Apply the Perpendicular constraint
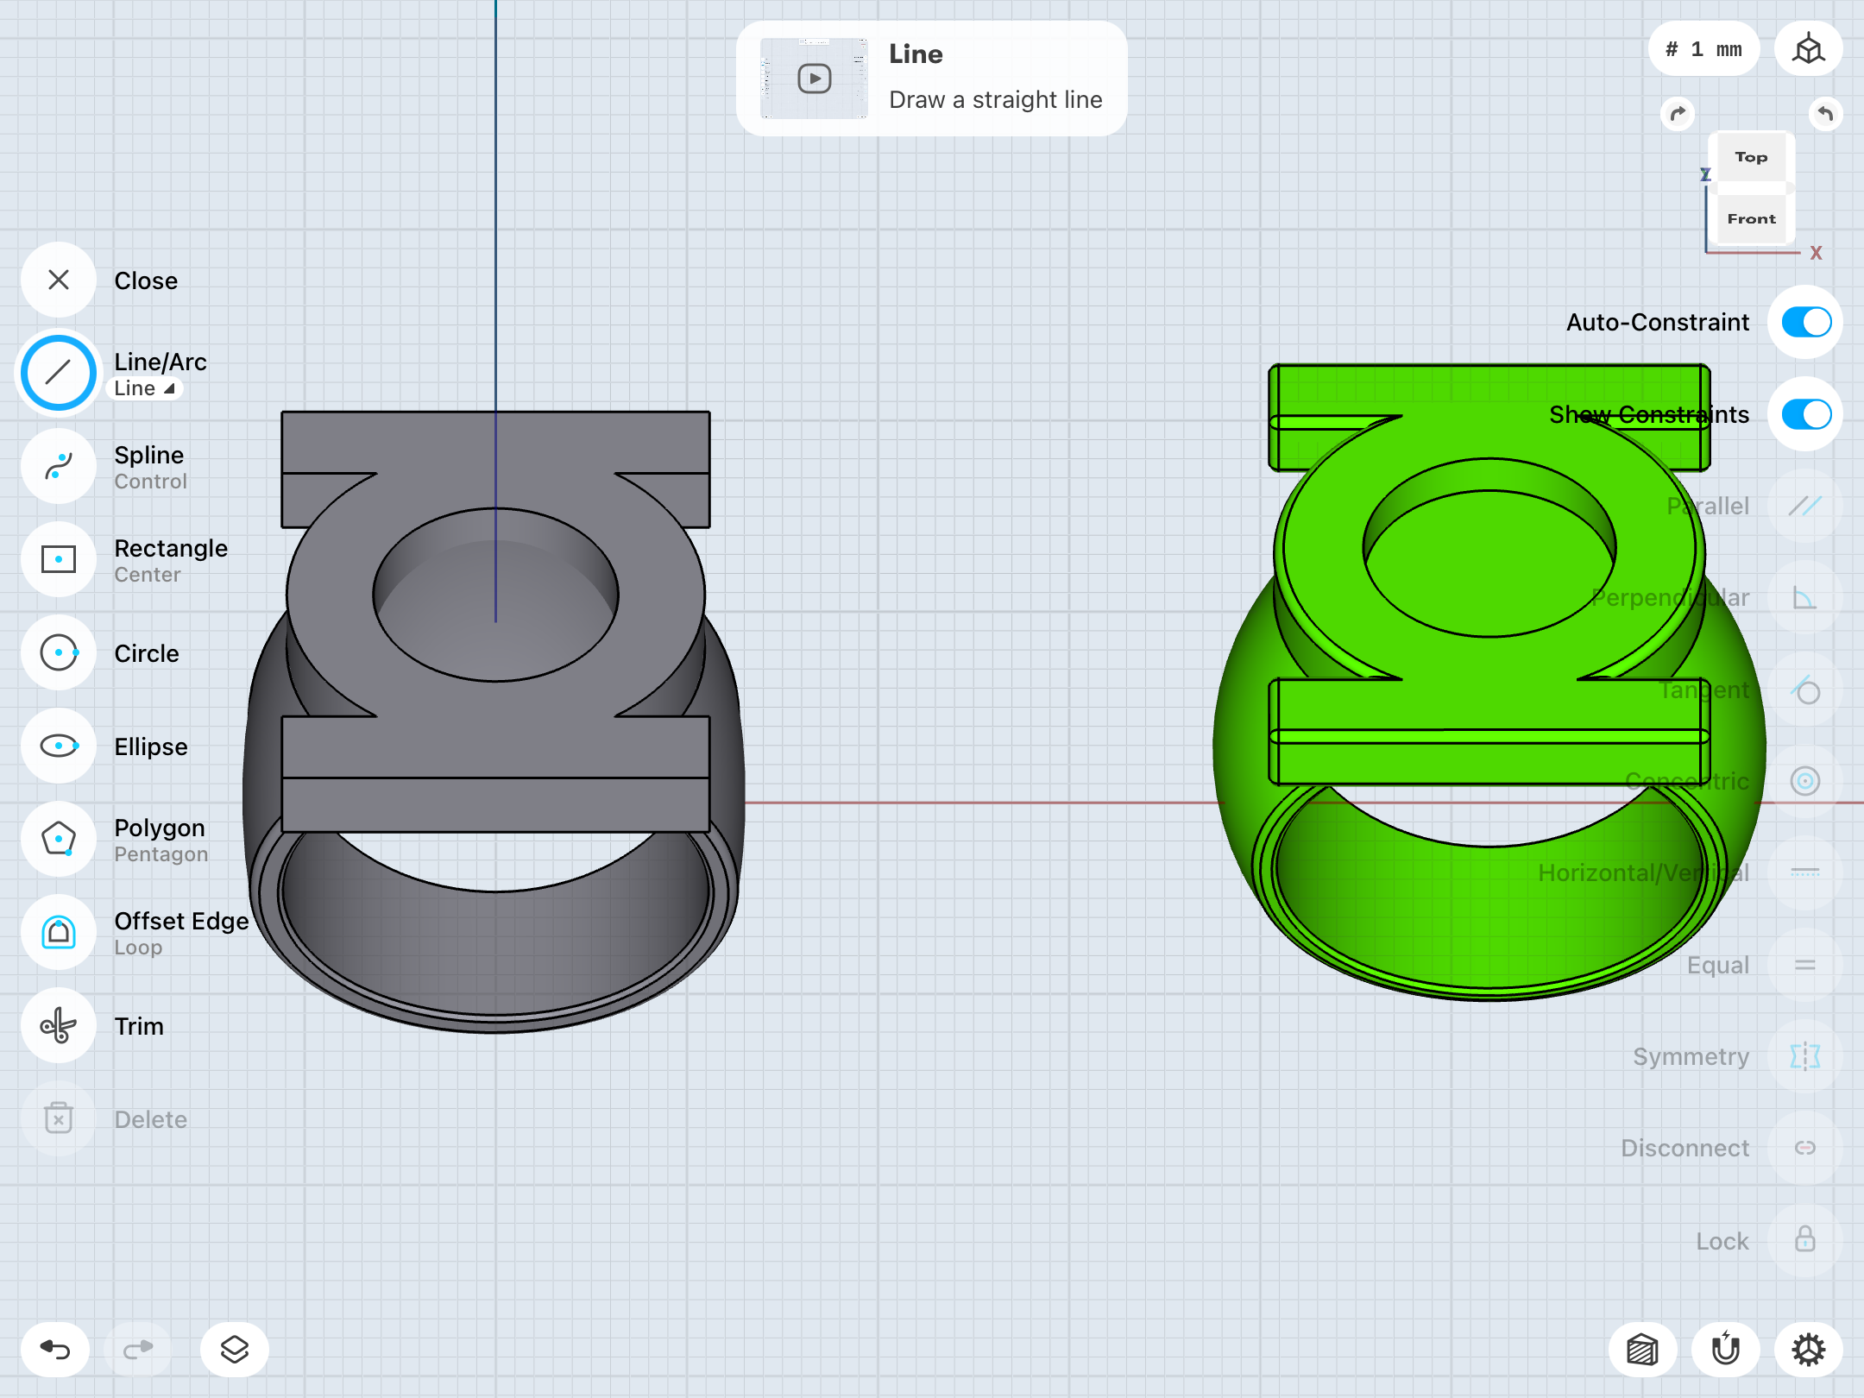The image size is (1864, 1398). click(1805, 598)
